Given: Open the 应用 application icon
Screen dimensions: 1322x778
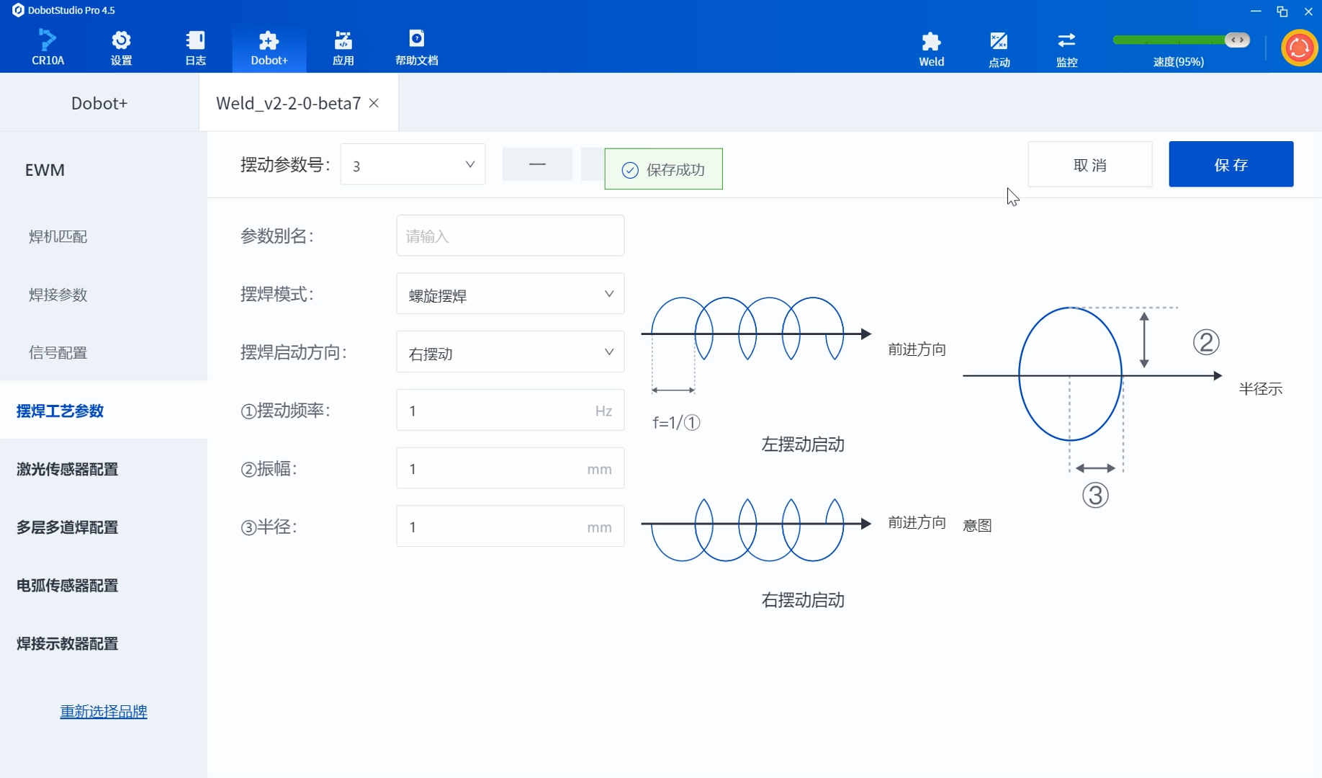Looking at the screenshot, I should pyautogui.click(x=343, y=48).
